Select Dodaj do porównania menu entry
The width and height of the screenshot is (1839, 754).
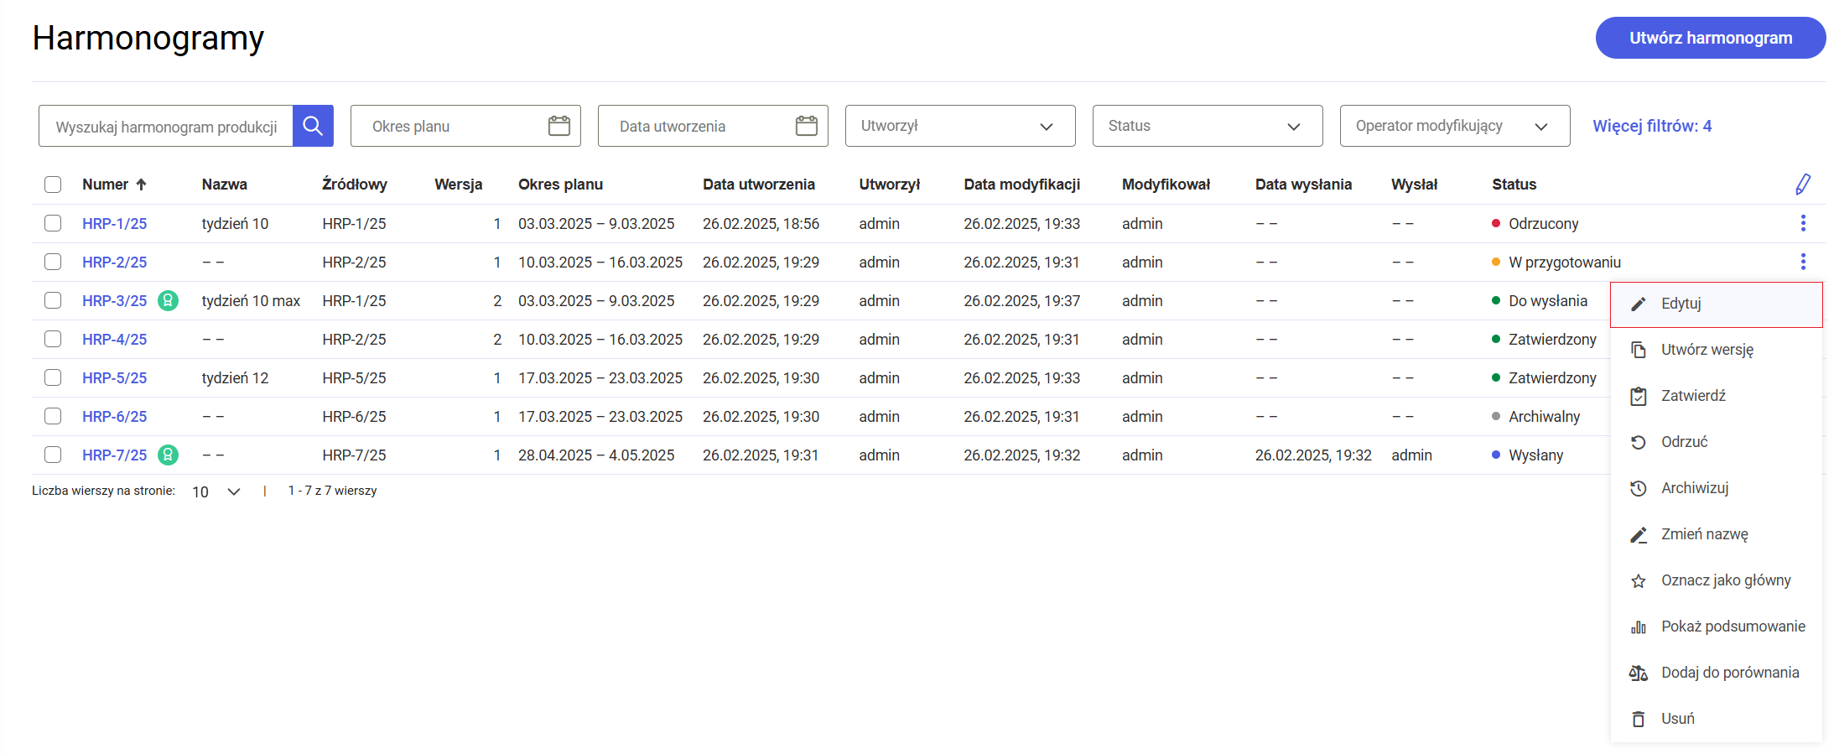[1716, 673]
